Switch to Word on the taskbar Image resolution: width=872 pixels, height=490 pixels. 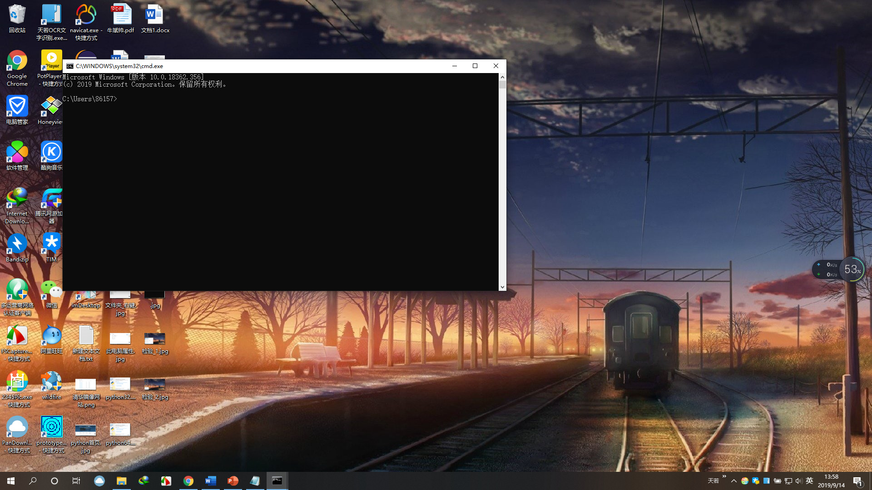pyautogui.click(x=210, y=481)
